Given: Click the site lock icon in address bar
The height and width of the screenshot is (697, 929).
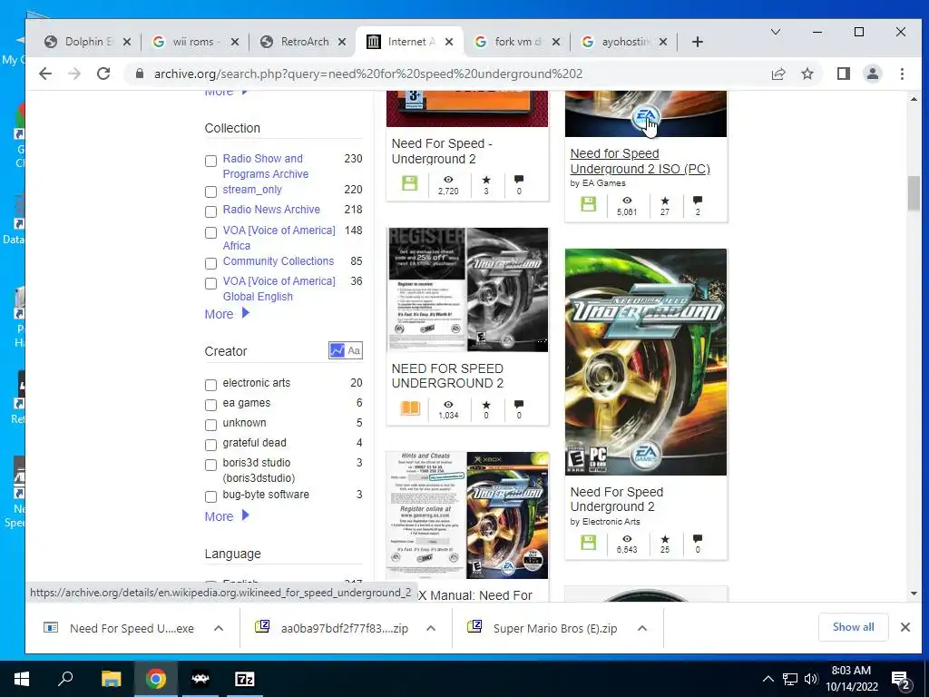Looking at the screenshot, I should point(140,74).
